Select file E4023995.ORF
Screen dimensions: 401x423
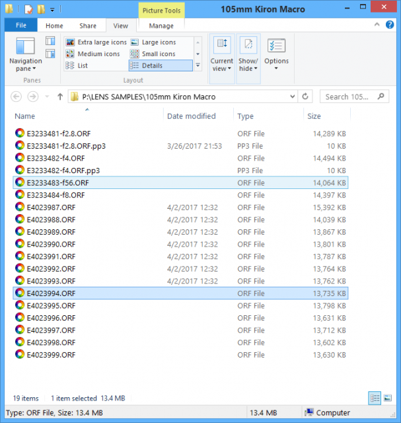pyautogui.click(x=180, y=305)
